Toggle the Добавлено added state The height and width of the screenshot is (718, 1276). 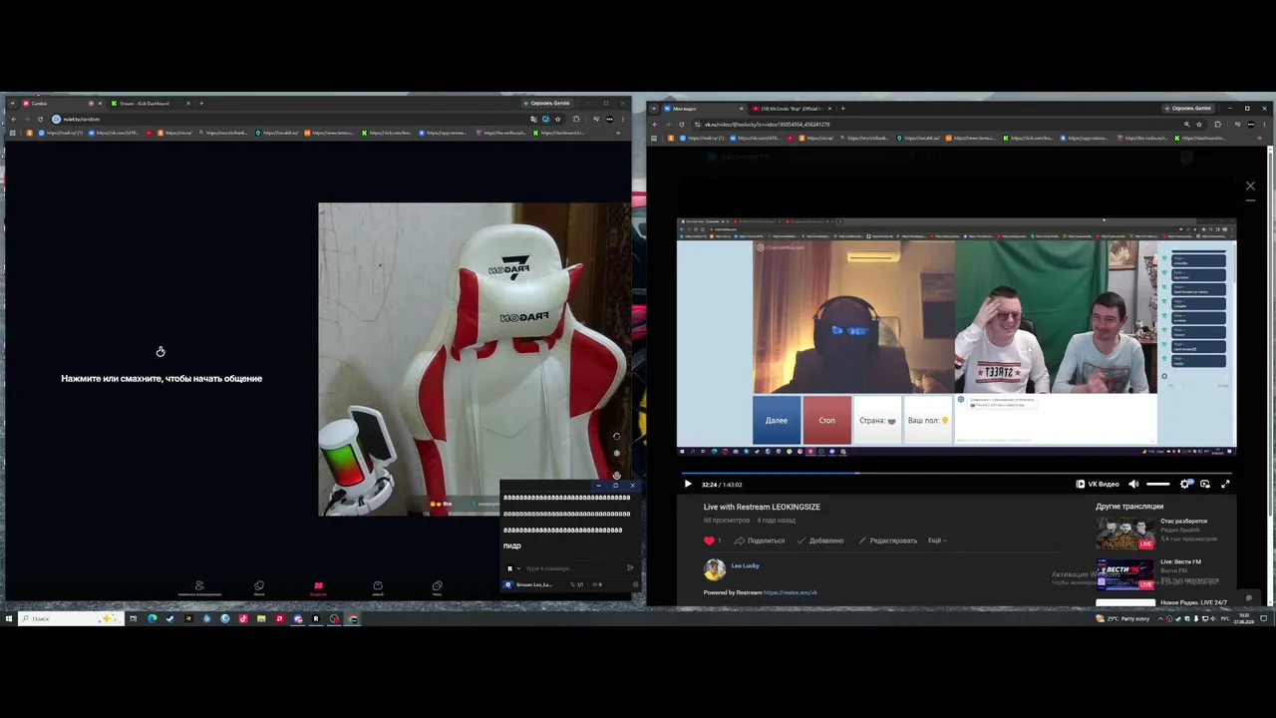tap(820, 540)
